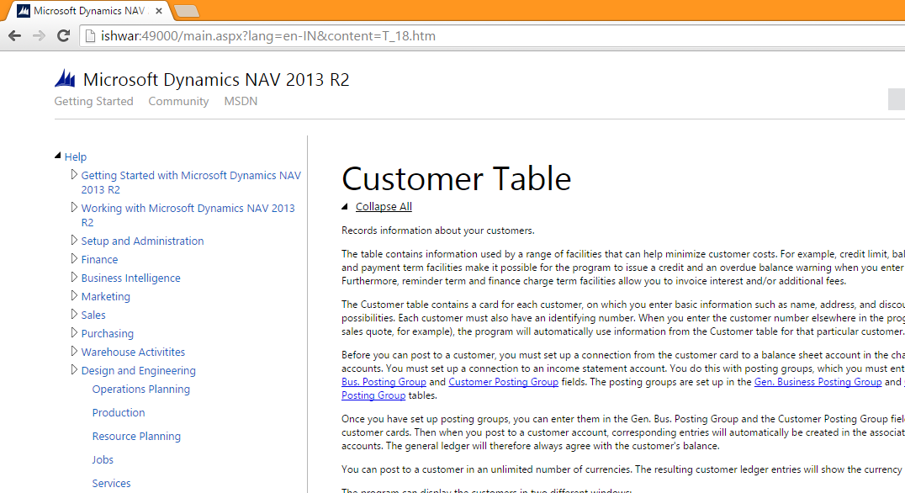Click the tab favicon for Microsoft Dynamics NAV
Screen dimensions: 905x493
[24, 10]
